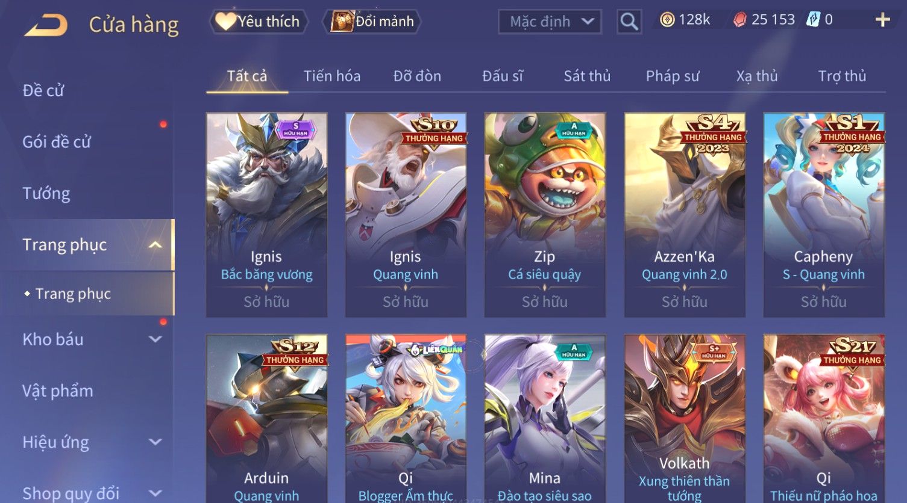Expand the Kho báu sidebar section
The image size is (907, 503).
pyautogui.click(x=155, y=339)
